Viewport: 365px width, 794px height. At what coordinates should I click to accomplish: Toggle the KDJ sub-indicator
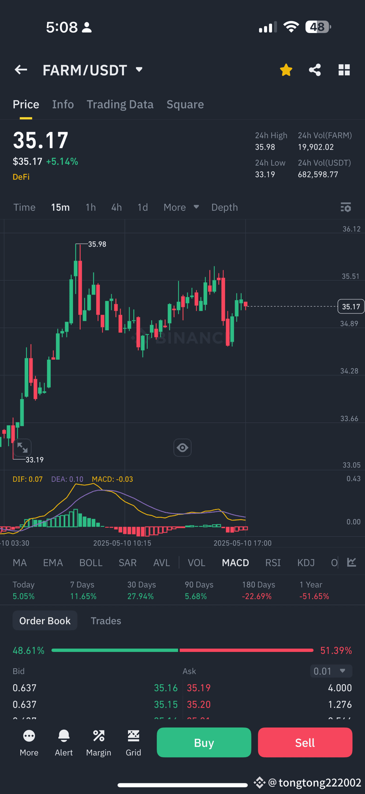306,563
